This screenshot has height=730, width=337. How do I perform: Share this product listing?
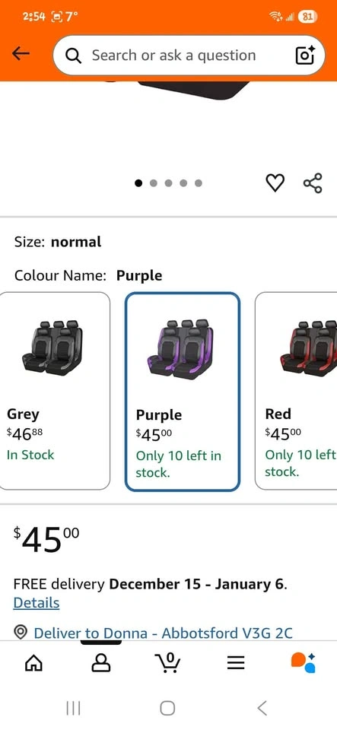pyautogui.click(x=313, y=183)
